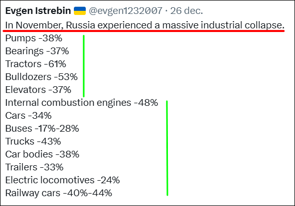Image resolution: width=295 pixels, height=206 pixels.
Task: Select the Bulldozers -53% entry
Action: (41, 77)
